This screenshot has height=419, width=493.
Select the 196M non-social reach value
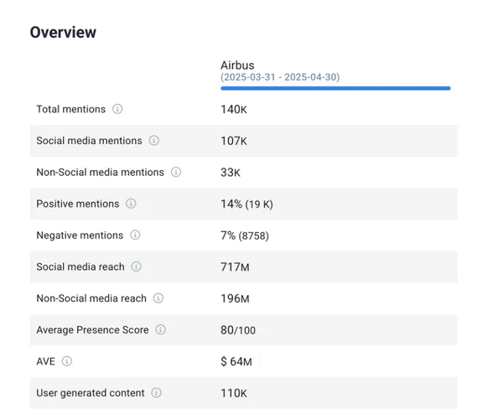(235, 298)
